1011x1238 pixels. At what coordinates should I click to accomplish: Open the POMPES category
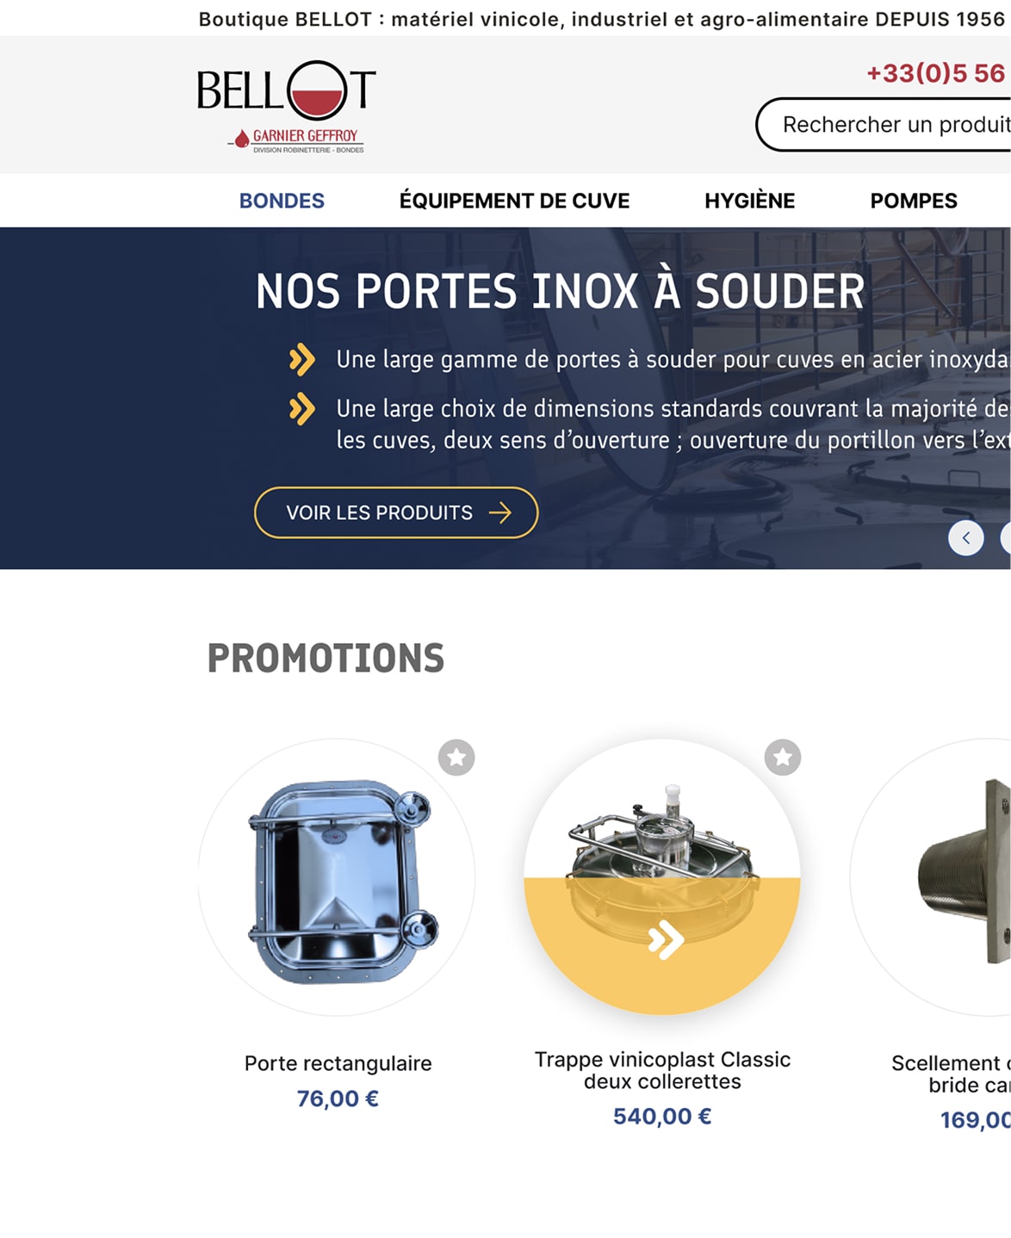pos(914,201)
